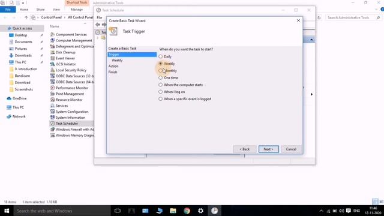Select the Weekly radio button

pyautogui.click(x=160, y=64)
